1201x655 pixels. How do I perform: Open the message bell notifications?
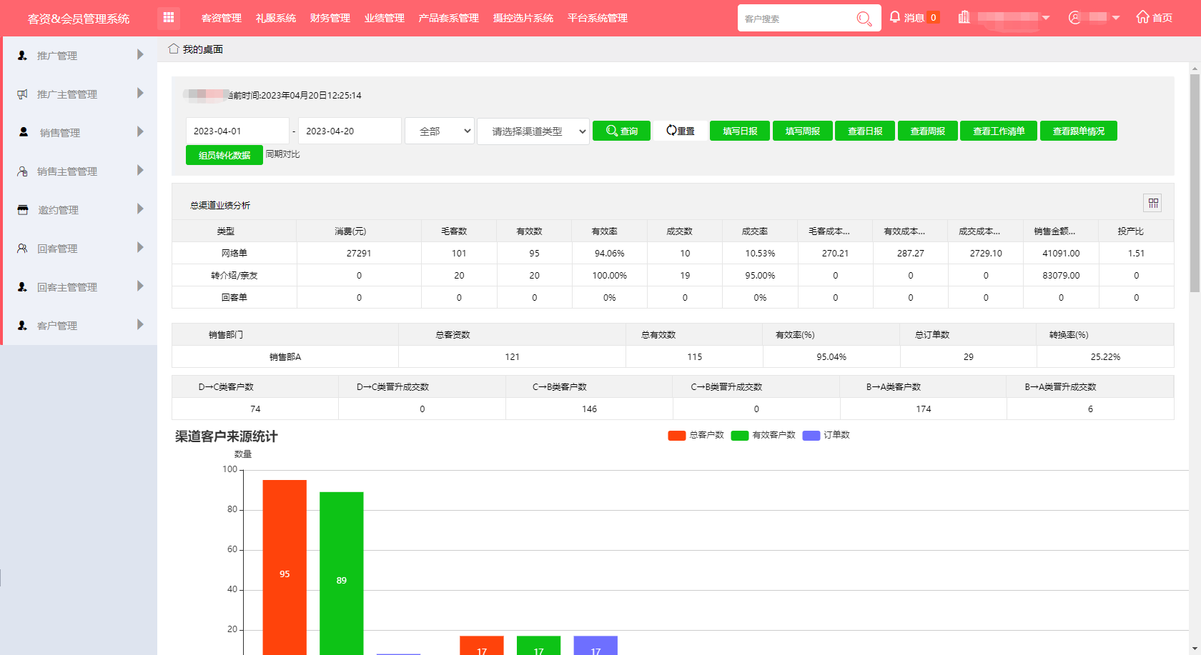tap(894, 16)
